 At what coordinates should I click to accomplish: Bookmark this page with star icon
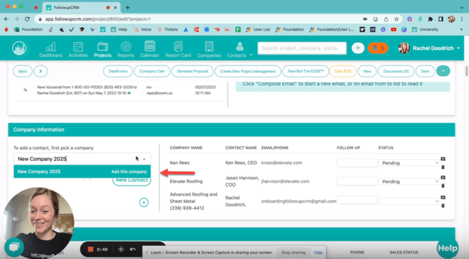(x=396, y=19)
